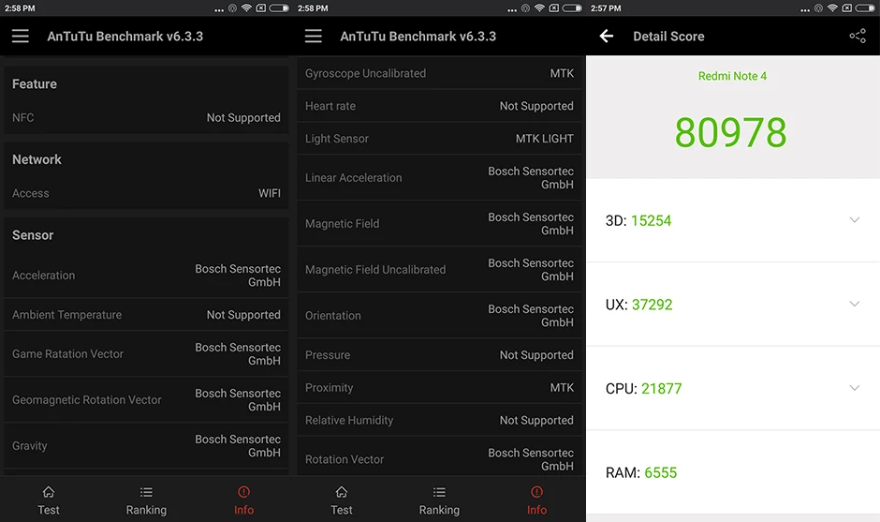This screenshot has height=522, width=880.
Task: Switch to Ranking tab label in middle screen
Action: [439, 510]
